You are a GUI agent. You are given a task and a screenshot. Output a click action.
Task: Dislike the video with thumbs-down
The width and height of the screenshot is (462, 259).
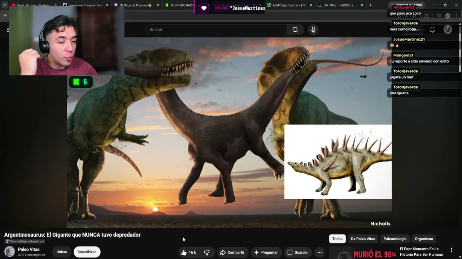point(207,253)
